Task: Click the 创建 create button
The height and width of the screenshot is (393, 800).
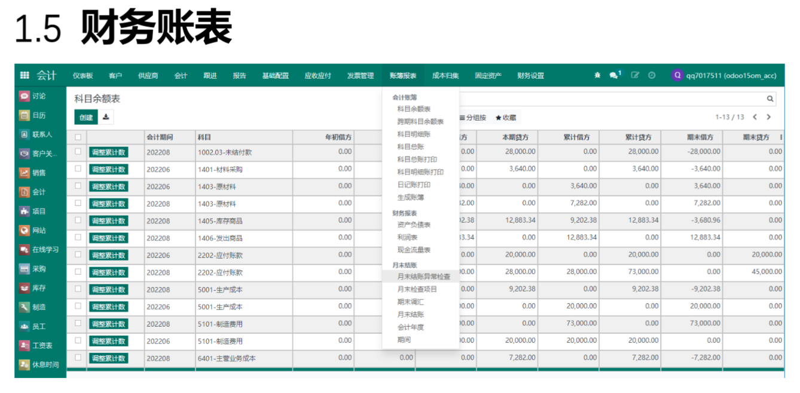Action: [x=86, y=118]
